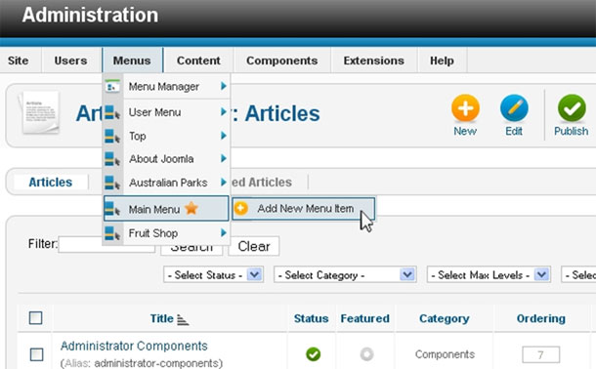This screenshot has height=369, width=596.
Task: Expand the About Joomla submenu arrow
Action: [224, 158]
